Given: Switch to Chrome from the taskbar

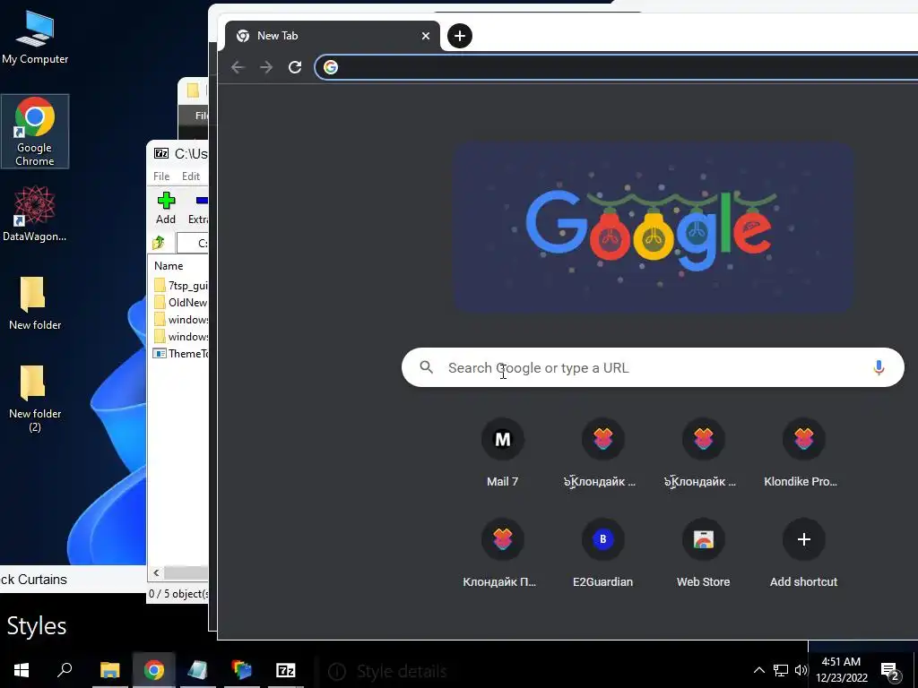Looking at the screenshot, I should click(x=154, y=670).
